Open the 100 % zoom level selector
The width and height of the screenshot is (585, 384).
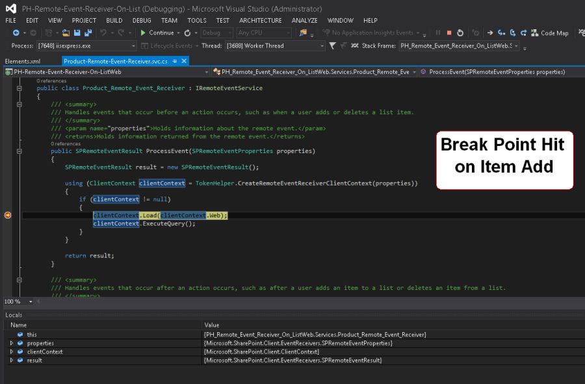30,302
